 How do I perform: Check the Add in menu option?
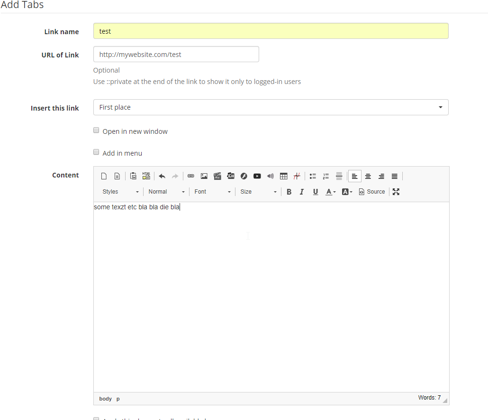(x=96, y=152)
